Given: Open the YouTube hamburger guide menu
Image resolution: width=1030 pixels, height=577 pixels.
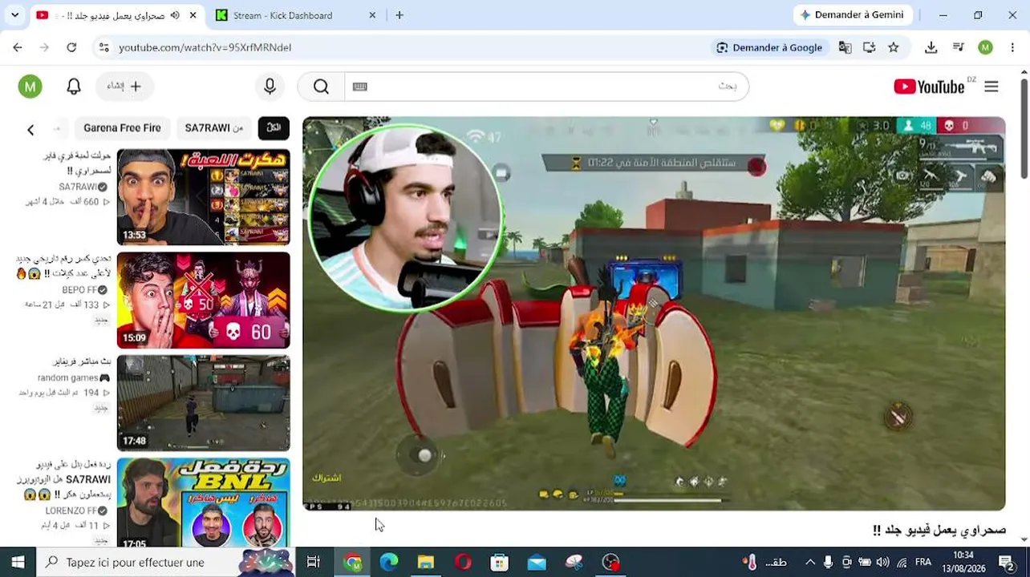Looking at the screenshot, I should pos(991,87).
